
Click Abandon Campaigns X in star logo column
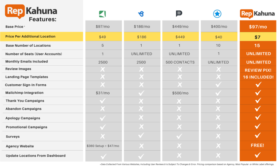tap(218, 109)
